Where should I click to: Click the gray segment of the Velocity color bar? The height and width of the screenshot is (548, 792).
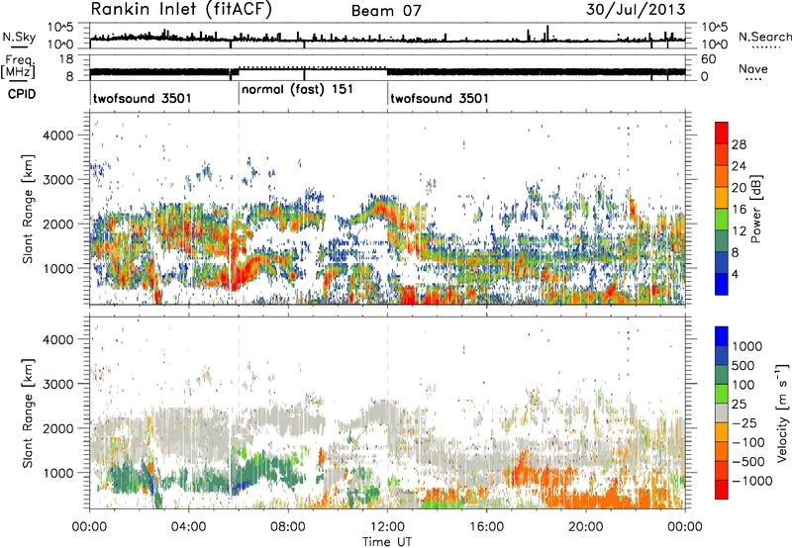point(722,412)
